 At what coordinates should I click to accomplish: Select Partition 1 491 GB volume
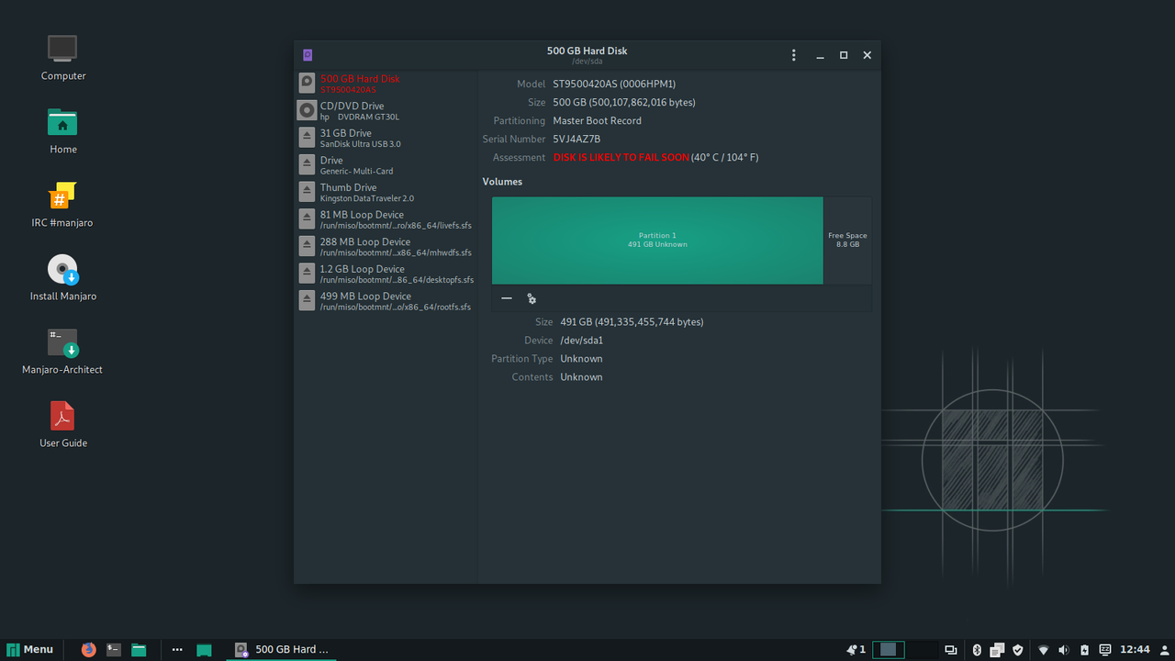click(657, 241)
